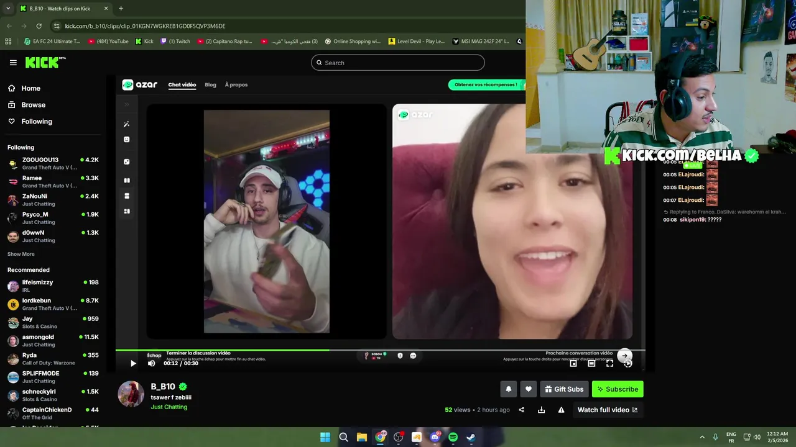
Task: Open Watch full video link
Action: (x=608, y=410)
